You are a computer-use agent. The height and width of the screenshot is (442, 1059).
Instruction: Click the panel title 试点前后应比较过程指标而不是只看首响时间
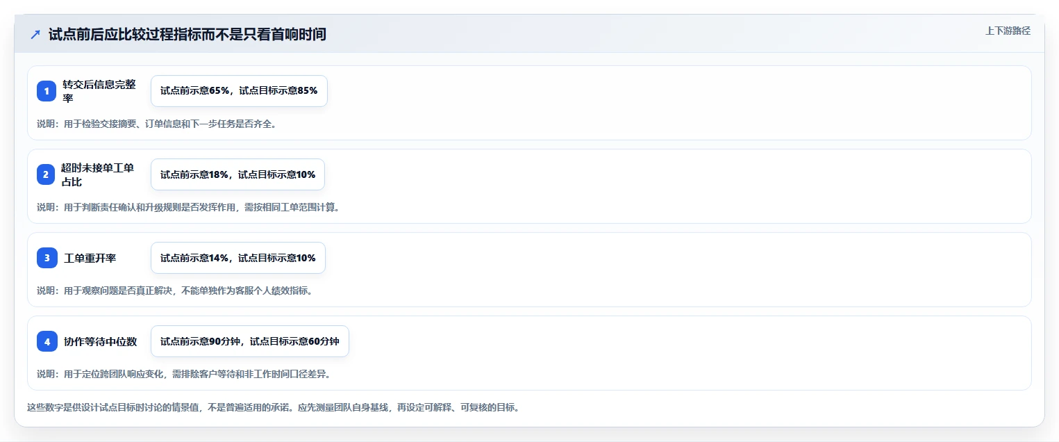click(x=187, y=34)
